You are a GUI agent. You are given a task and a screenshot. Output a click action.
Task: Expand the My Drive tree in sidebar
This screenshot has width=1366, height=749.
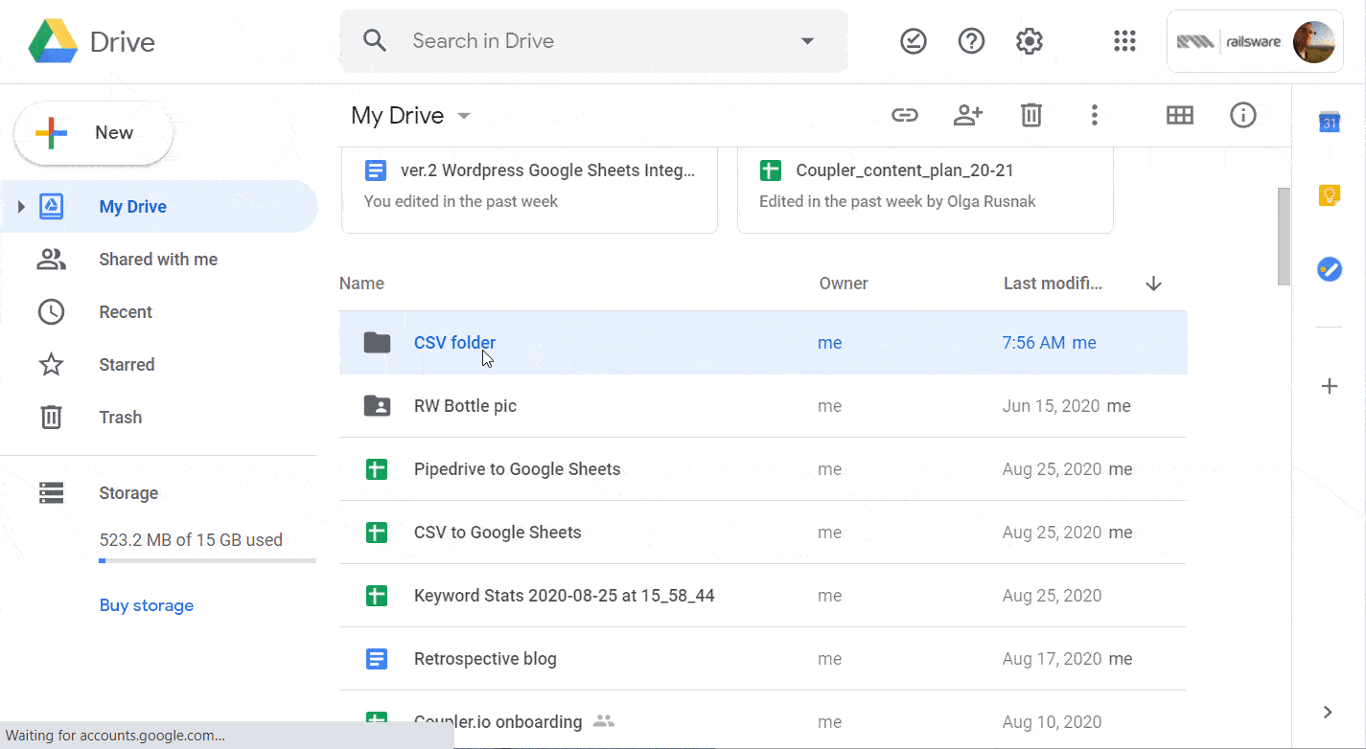[x=21, y=207]
